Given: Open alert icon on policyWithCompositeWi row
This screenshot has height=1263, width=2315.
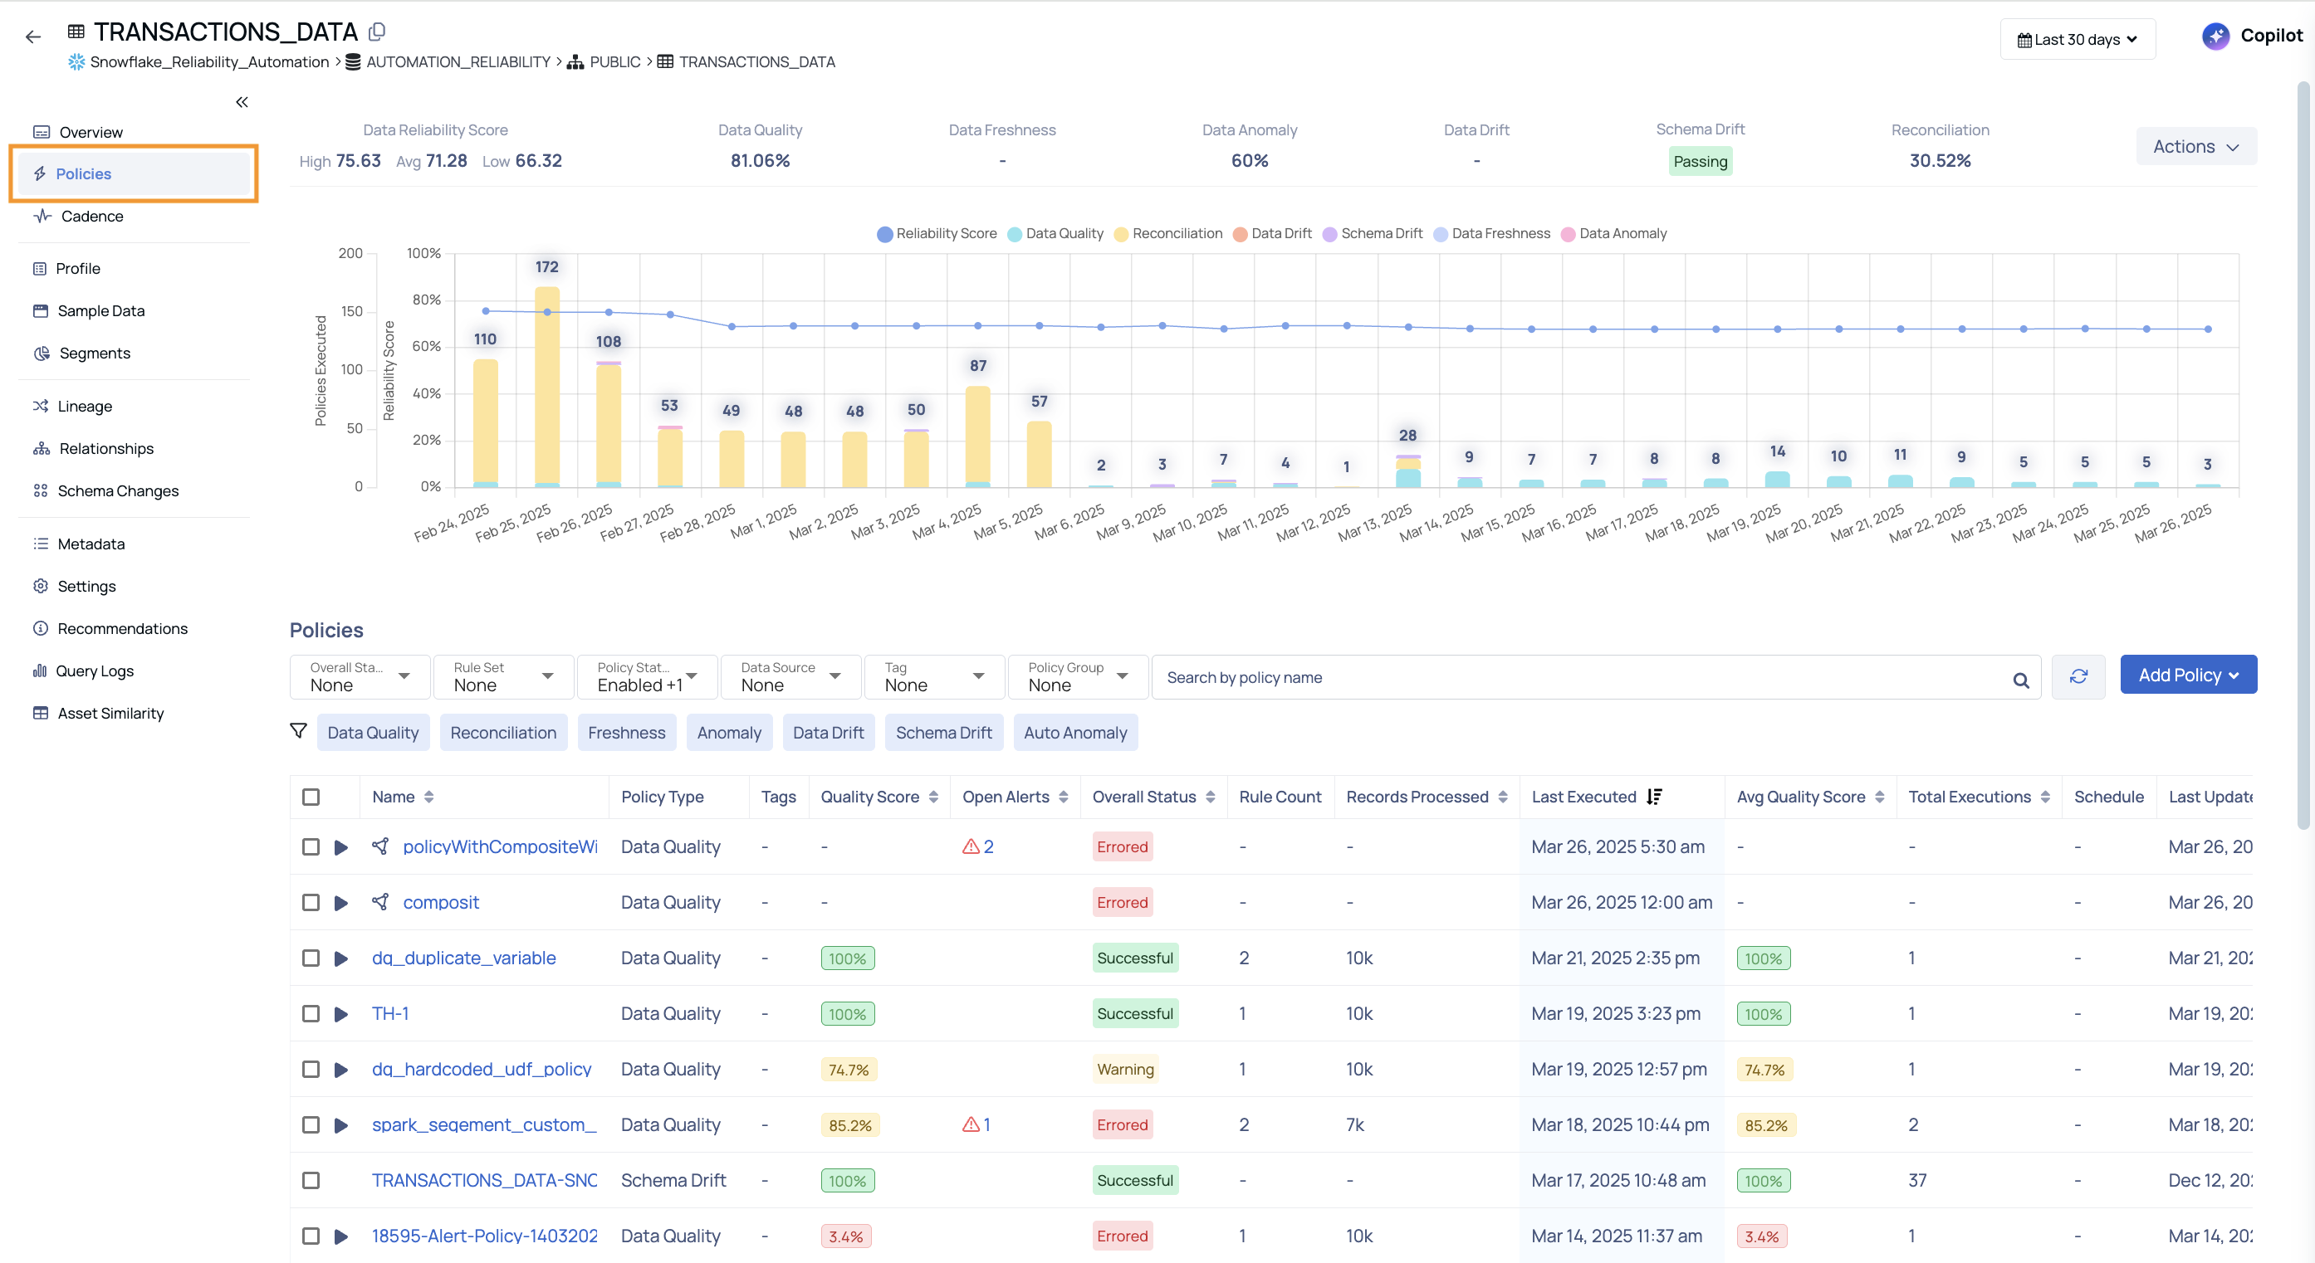Looking at the screenshot, I should [971, 846].
